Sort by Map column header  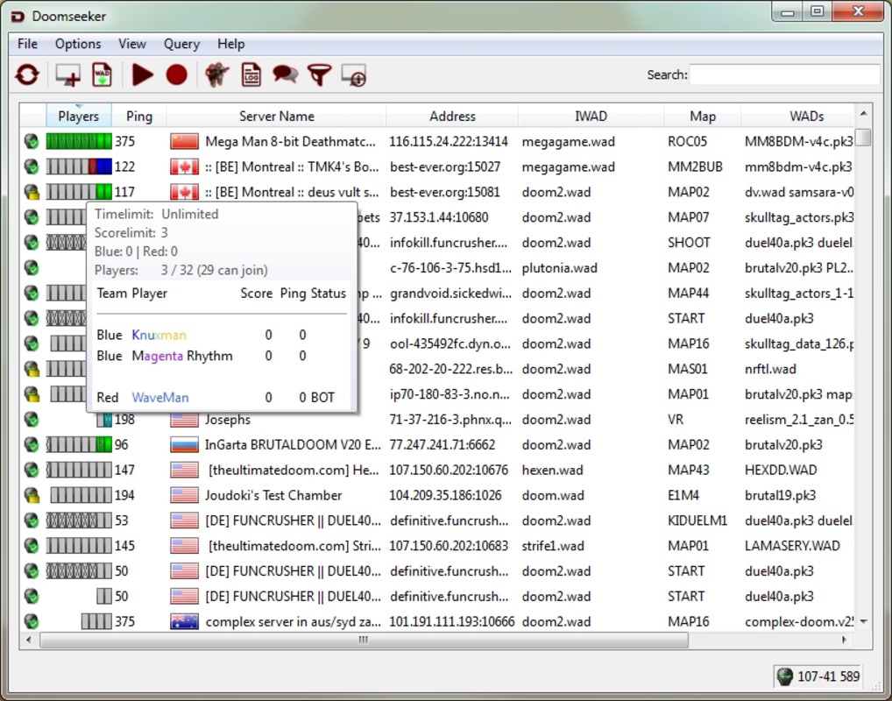tap(703, 116)
